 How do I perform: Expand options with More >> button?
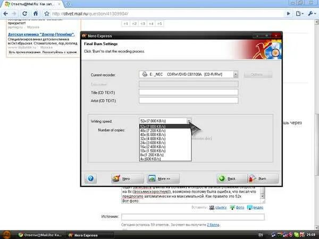pos(163,178)
